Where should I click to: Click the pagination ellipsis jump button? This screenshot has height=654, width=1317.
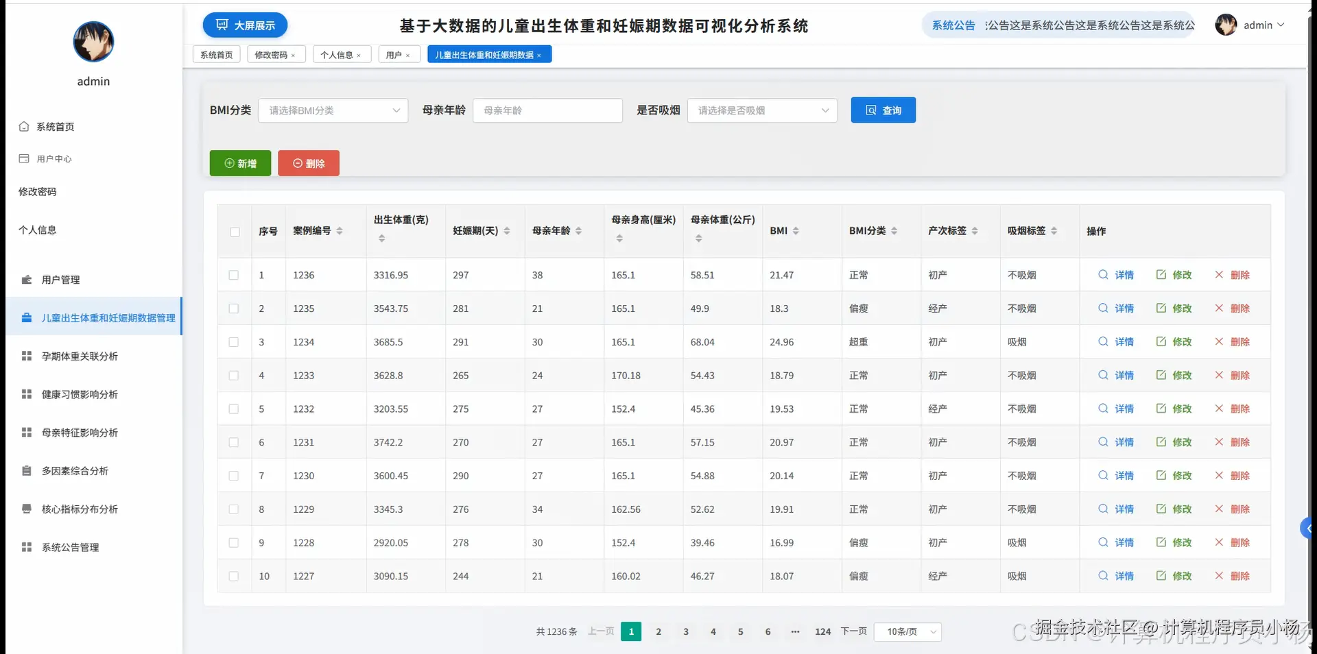point(795,631)
